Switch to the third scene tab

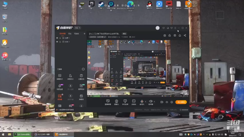(77, 33)
